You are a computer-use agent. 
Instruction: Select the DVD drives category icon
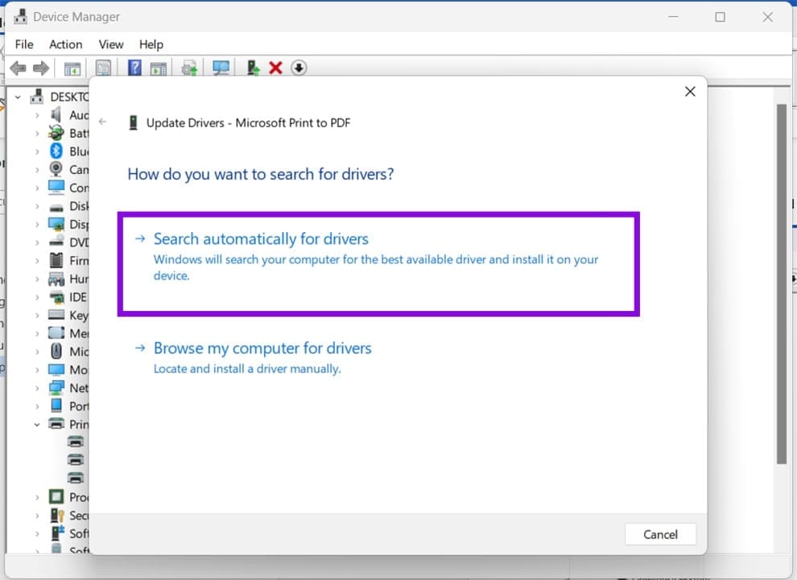click(x=56, y=242)
